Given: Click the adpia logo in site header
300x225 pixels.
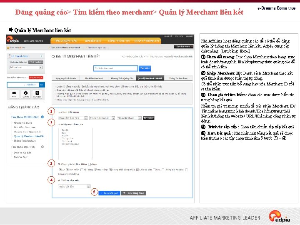Looking at the screenshot, I should (13, 40).
